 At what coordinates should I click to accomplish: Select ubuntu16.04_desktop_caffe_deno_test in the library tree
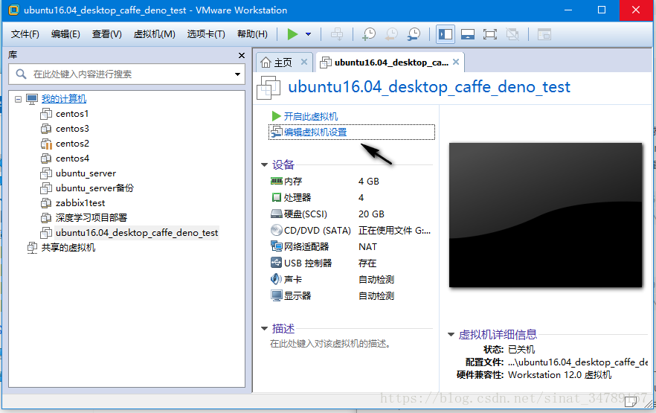click(x=137, y=233)
